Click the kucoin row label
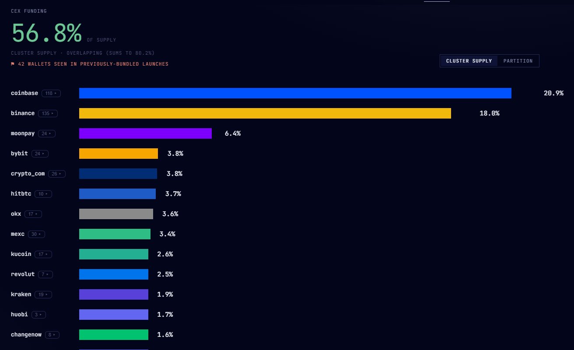Screen dimensions: 574x350 (x=21, y=254)
